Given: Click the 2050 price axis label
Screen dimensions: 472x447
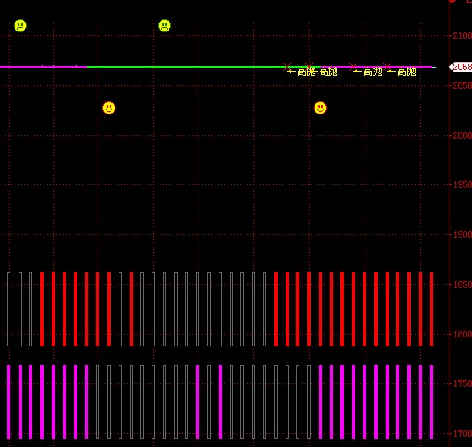Looking at the screenshot, I should tap(462, 85).
